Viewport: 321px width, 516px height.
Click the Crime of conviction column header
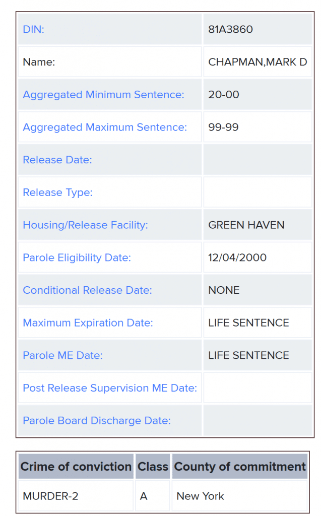coord(76,467)
